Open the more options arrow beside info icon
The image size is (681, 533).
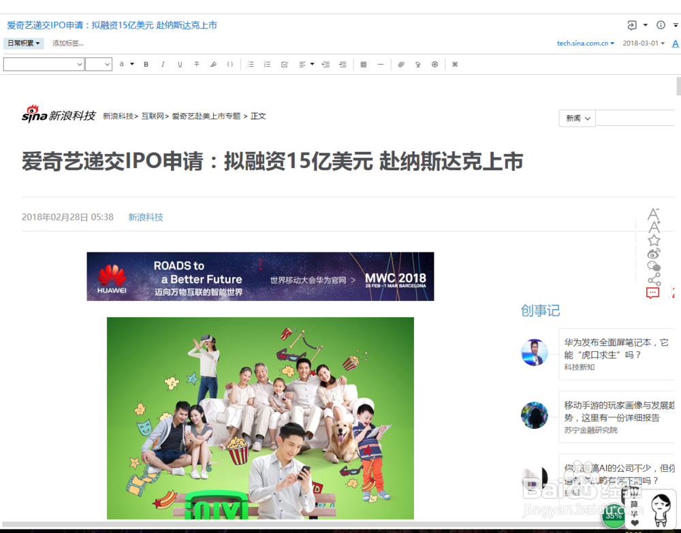click(676, 25)
